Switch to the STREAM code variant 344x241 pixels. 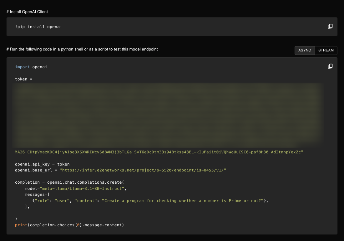(326, 50)
